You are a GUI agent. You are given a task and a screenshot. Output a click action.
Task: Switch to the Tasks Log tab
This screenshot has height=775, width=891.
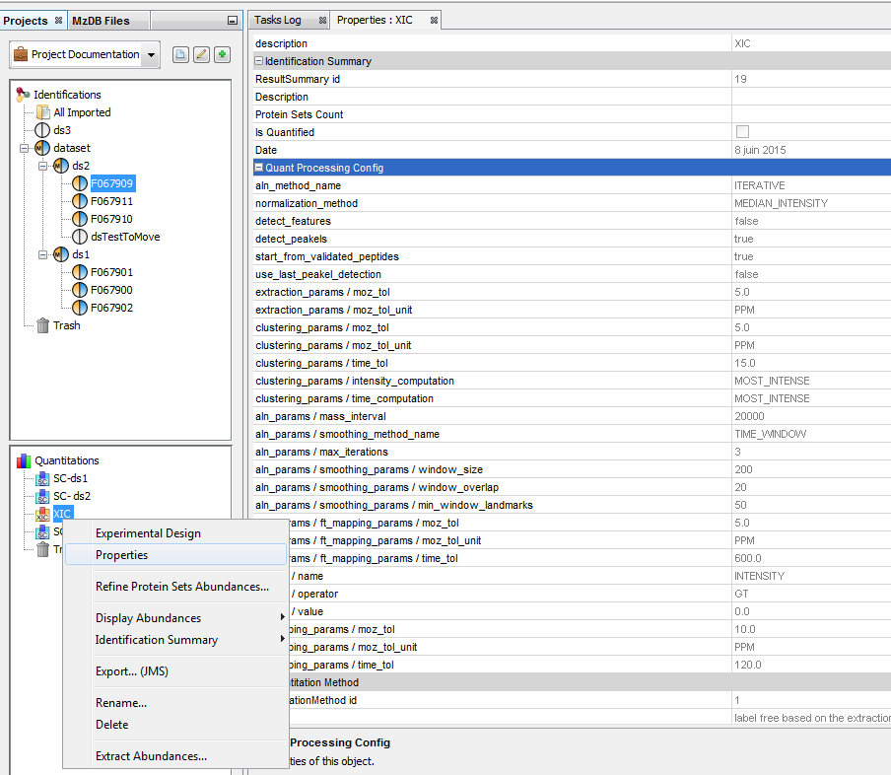pyautogui.click(x=277, y=20)
